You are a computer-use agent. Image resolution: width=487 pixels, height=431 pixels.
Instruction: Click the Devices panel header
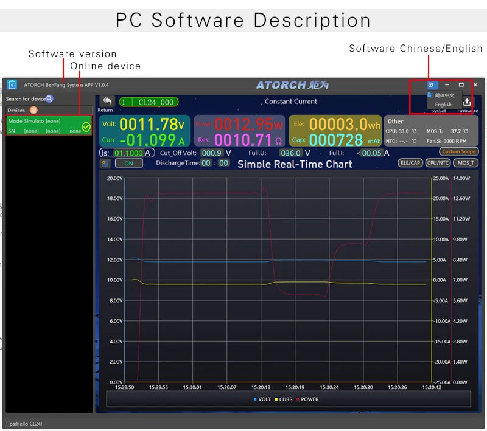click(49, 110)
